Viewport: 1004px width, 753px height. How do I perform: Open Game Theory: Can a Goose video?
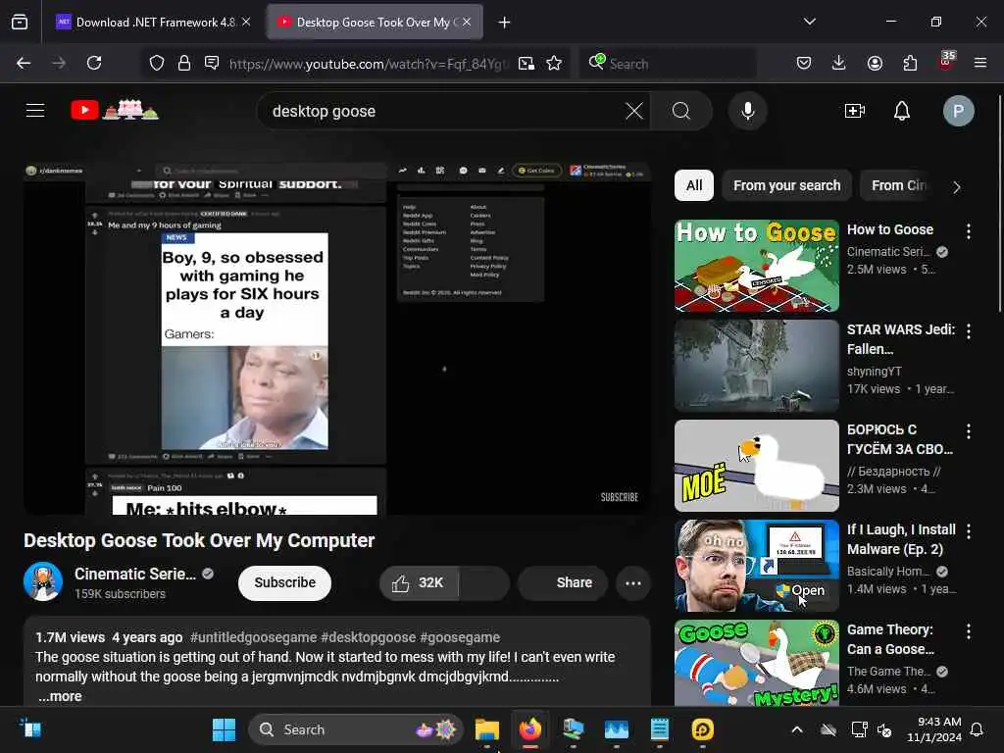(757, 663)
